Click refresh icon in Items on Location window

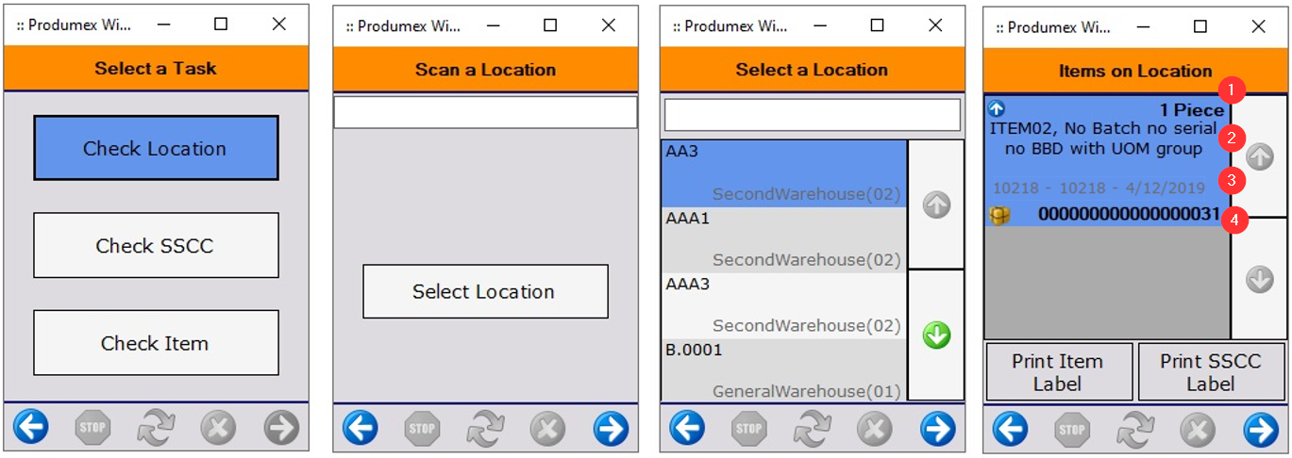pyautogui.click(x=1134, y=430)
